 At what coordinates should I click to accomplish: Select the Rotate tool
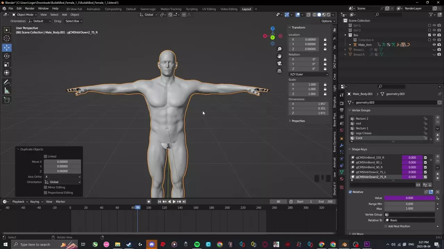(7, 56)
